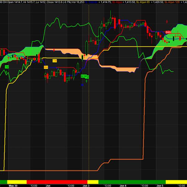This screenshot has width=187, height=187.
Task: Click the Lo 1412 readout
Action: 41,2
